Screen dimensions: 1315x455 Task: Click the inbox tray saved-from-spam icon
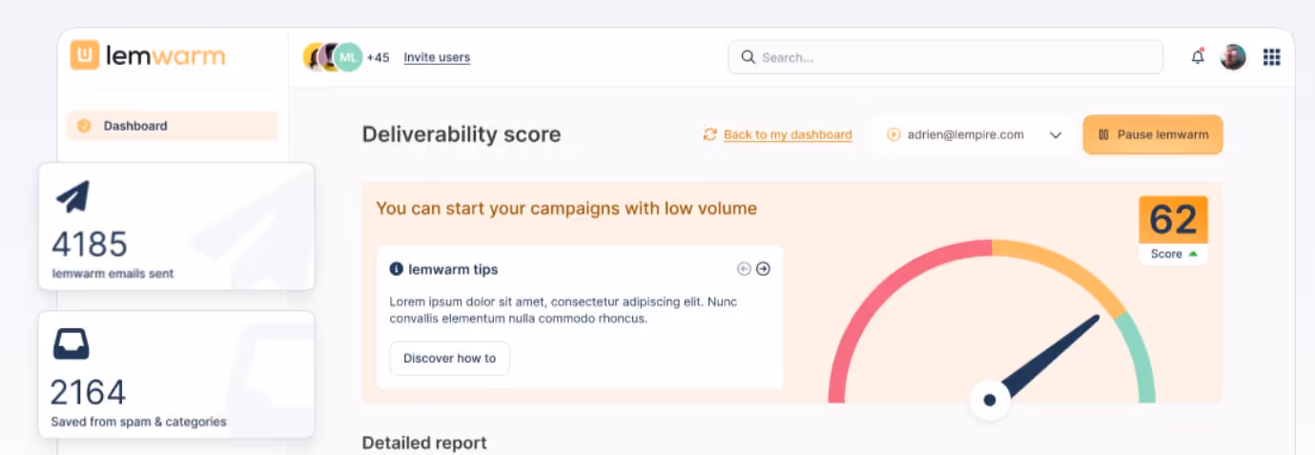[72, 343]
